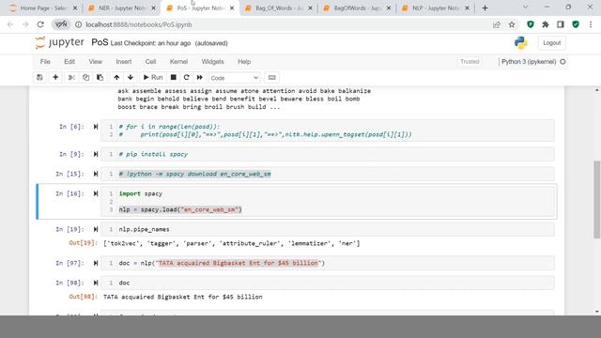601x338 pixels.
Task: Run cell In [6] using its run icon
Action: click(x=96, y=127)
